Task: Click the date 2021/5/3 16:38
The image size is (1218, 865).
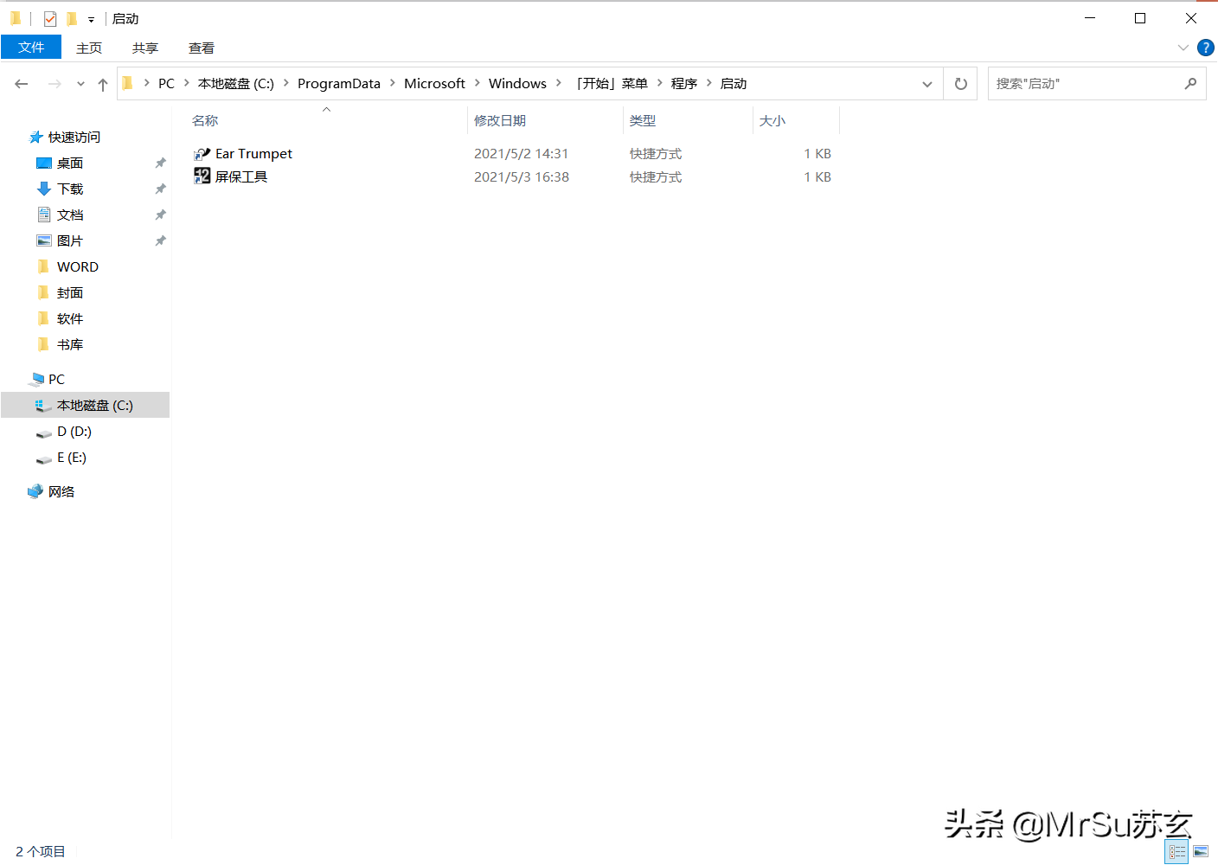Action: pos(521,176)
